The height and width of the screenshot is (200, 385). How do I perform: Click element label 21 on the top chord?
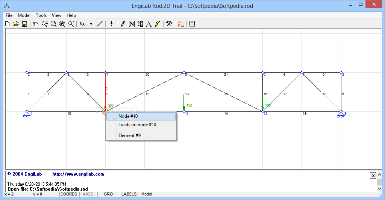[226, 75]
